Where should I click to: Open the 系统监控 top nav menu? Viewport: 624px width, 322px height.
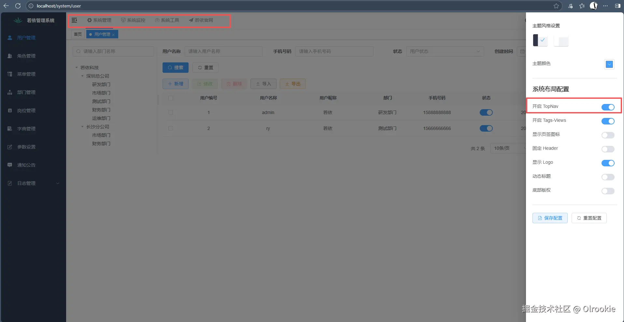tap(133, 20)
